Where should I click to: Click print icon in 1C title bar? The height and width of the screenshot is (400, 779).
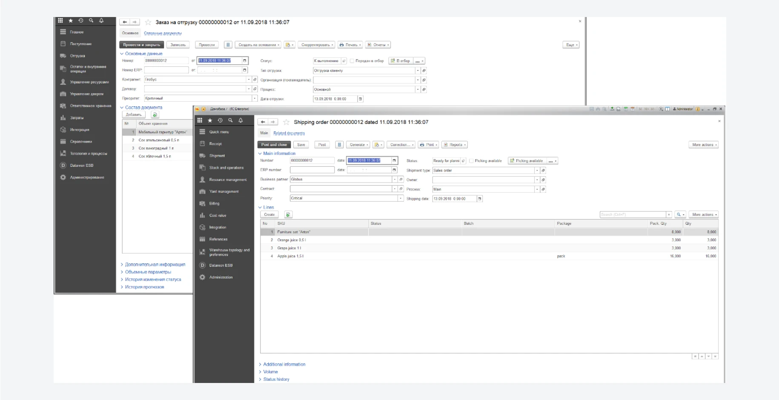pyautogui.click(x=598, y=109)
